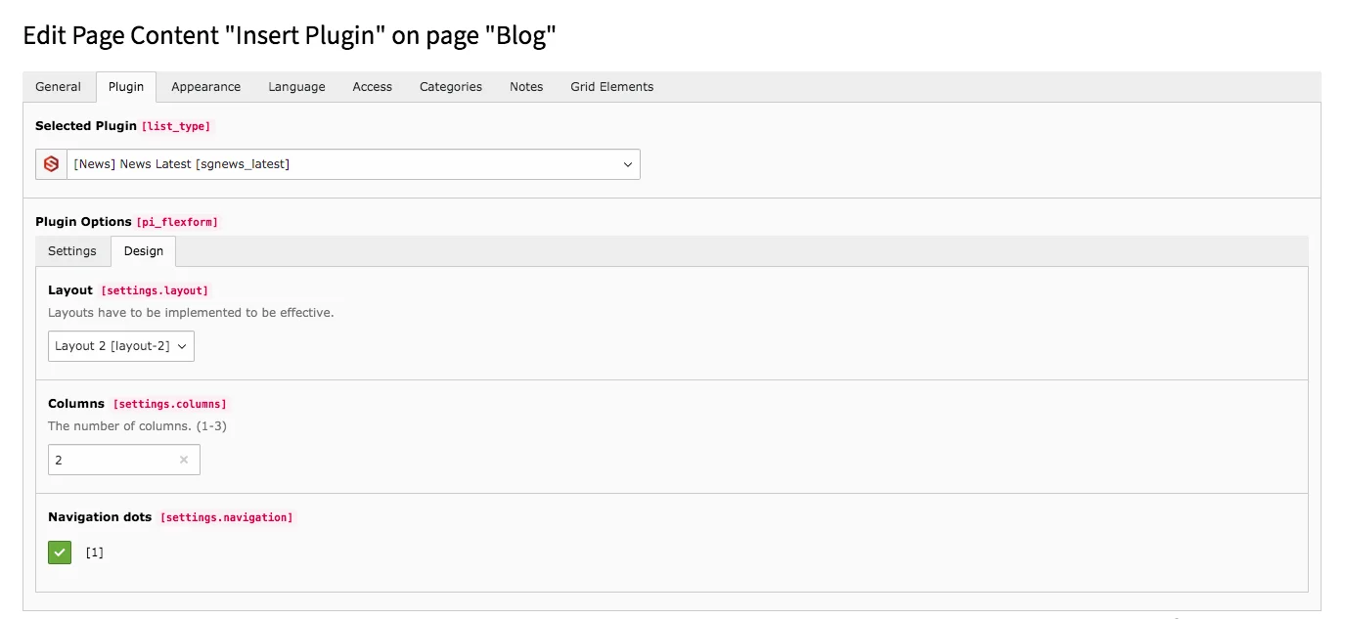Open the Layout dropdown
This screenshot has height=619, width=1345.
(x=120, y=345)
